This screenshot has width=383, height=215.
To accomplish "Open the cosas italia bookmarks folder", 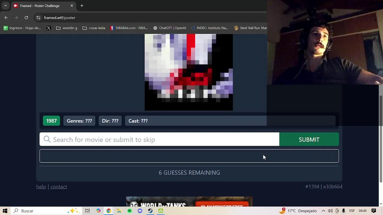I will tap(94, 28).
